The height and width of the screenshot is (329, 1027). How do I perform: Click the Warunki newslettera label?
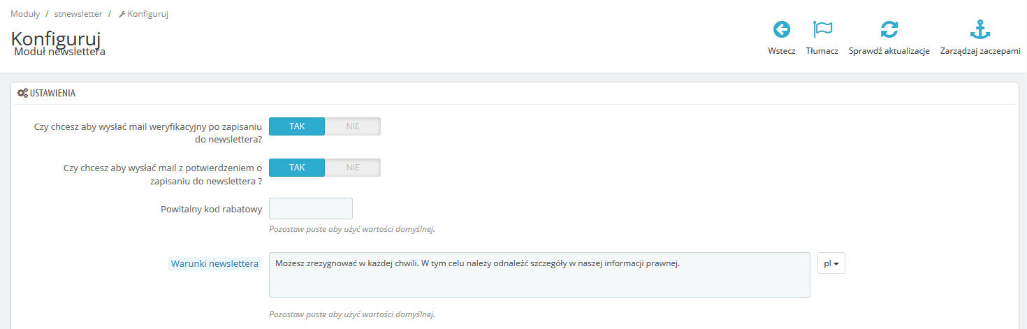coord(214,263)
